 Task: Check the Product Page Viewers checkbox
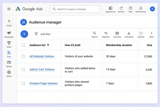pos(23,83)
